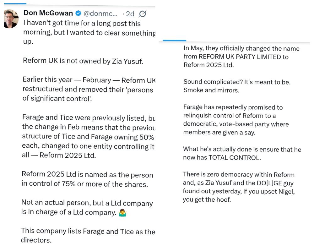
Task: Click the 'Earlier this year — February' paragraph
Action: [x=89, y=89]
